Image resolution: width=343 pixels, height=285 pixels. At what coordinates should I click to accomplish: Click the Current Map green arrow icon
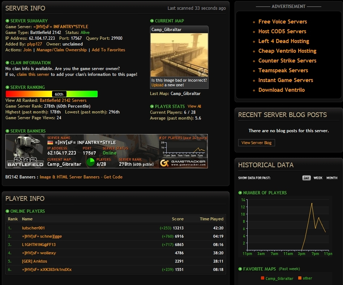[x=152, y=21]
